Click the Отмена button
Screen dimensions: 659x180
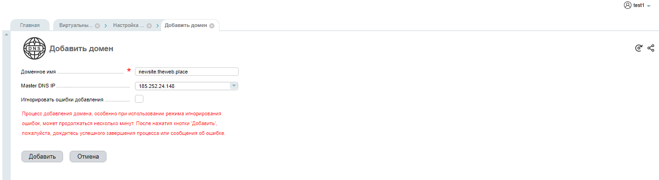pos(88,157)
